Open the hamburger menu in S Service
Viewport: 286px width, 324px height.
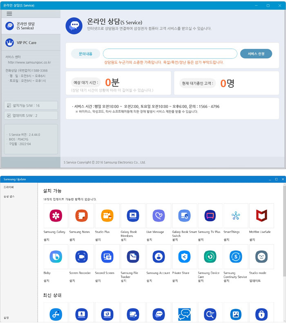(x=9, y=14)
